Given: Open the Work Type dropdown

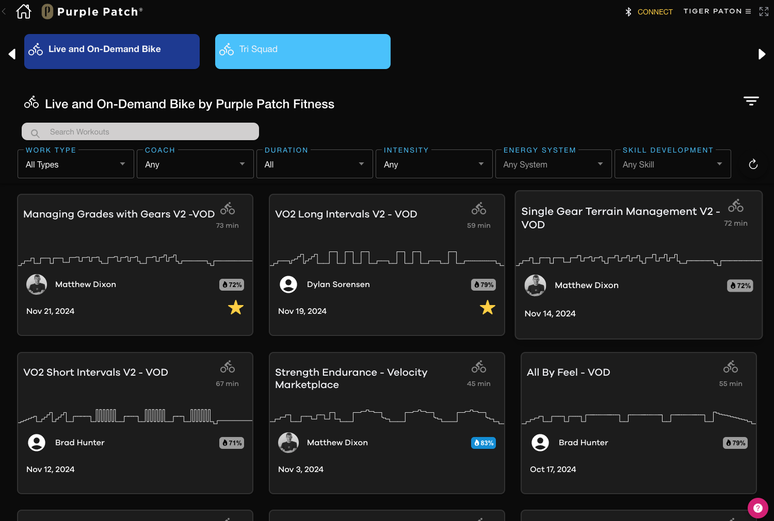Looking at the screenshot, I should [76, 164].
